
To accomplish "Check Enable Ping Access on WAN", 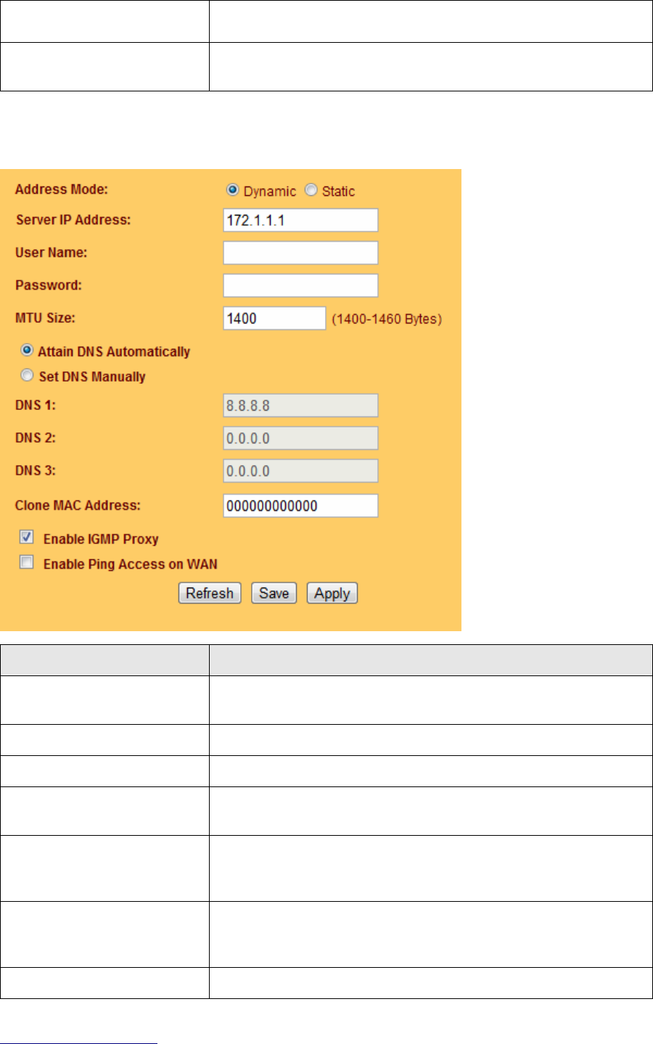I will 27,562.
